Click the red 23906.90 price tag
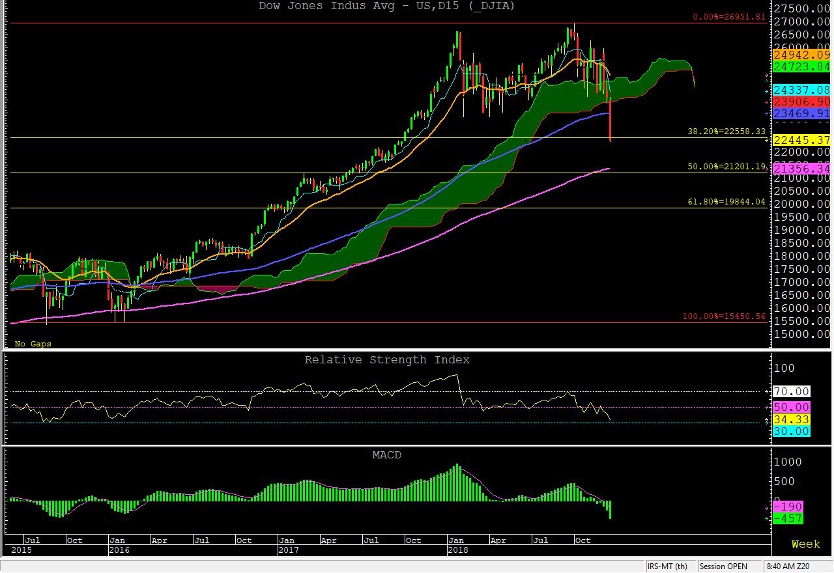 [x=801, y=102]
